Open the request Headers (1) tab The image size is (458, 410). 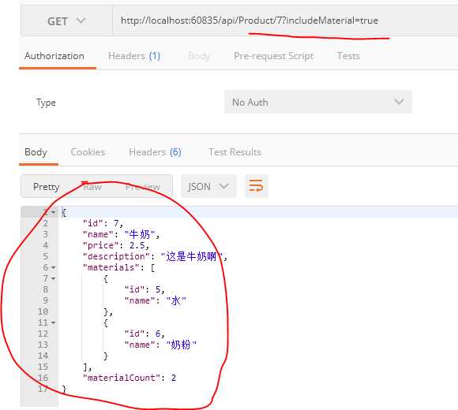coord(134,56)
